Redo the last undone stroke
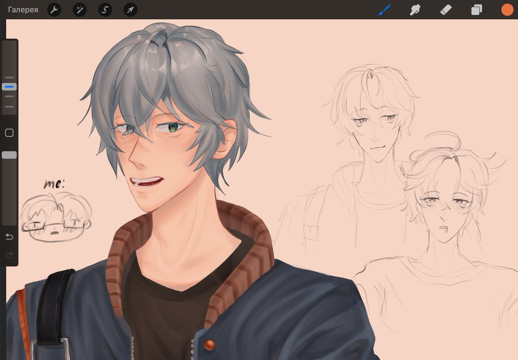Viewport: 518px width, 360px height. (9, 256)
